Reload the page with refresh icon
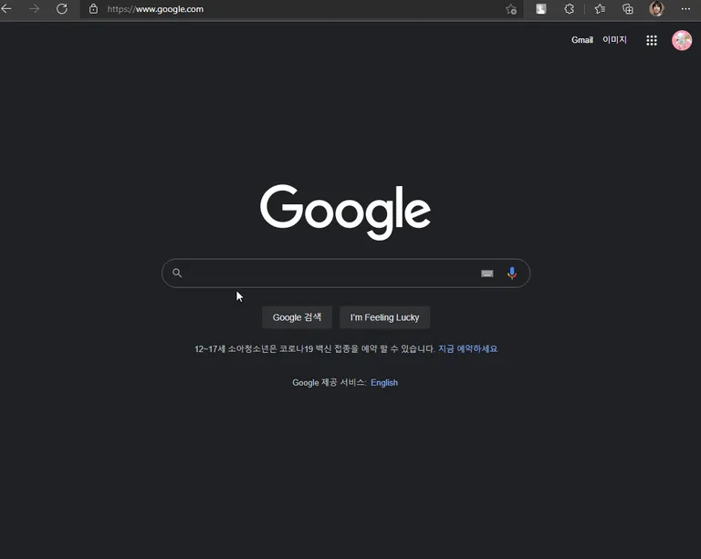The height and width of the screenshot is (559, 701). click(x=62, y=8)
